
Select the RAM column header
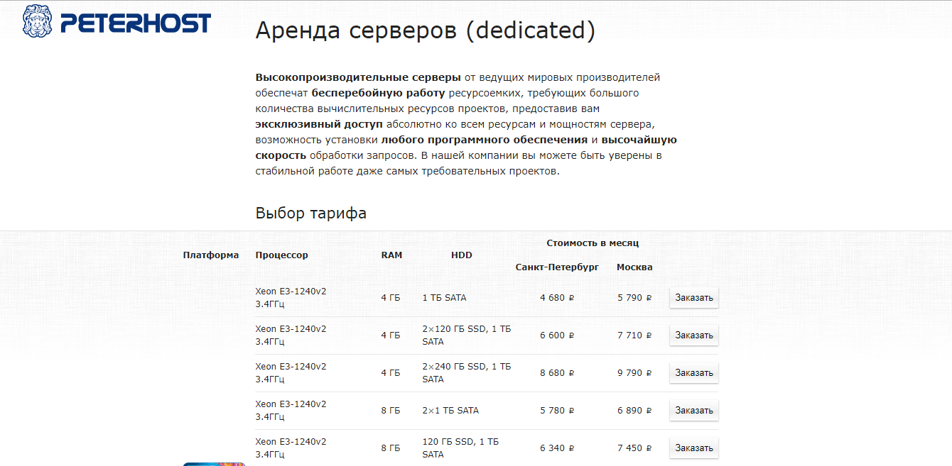click(391, 255)
